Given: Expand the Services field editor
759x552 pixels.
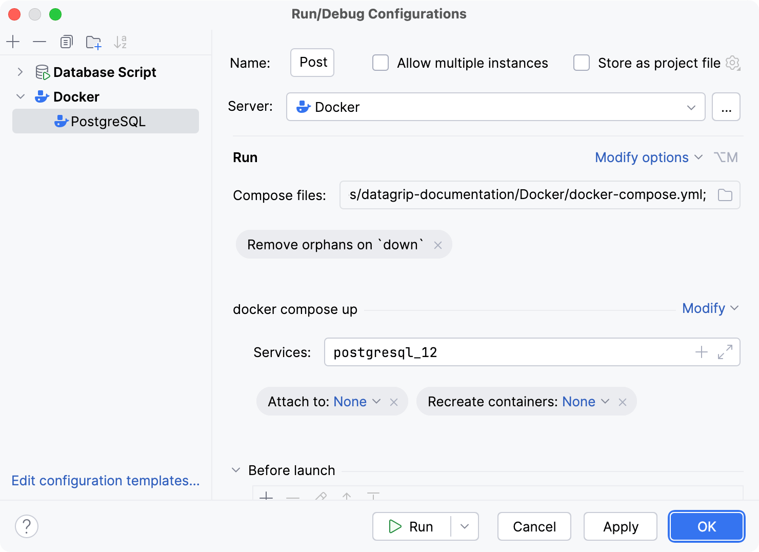Looking at the screenshot, I should pos(724,352).
